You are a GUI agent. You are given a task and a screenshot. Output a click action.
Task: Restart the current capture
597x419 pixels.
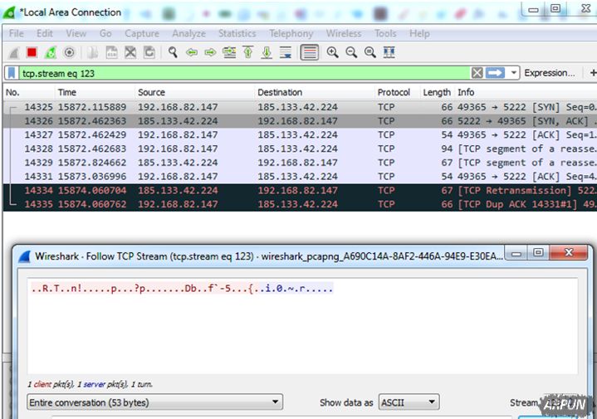tap(51, 52)
